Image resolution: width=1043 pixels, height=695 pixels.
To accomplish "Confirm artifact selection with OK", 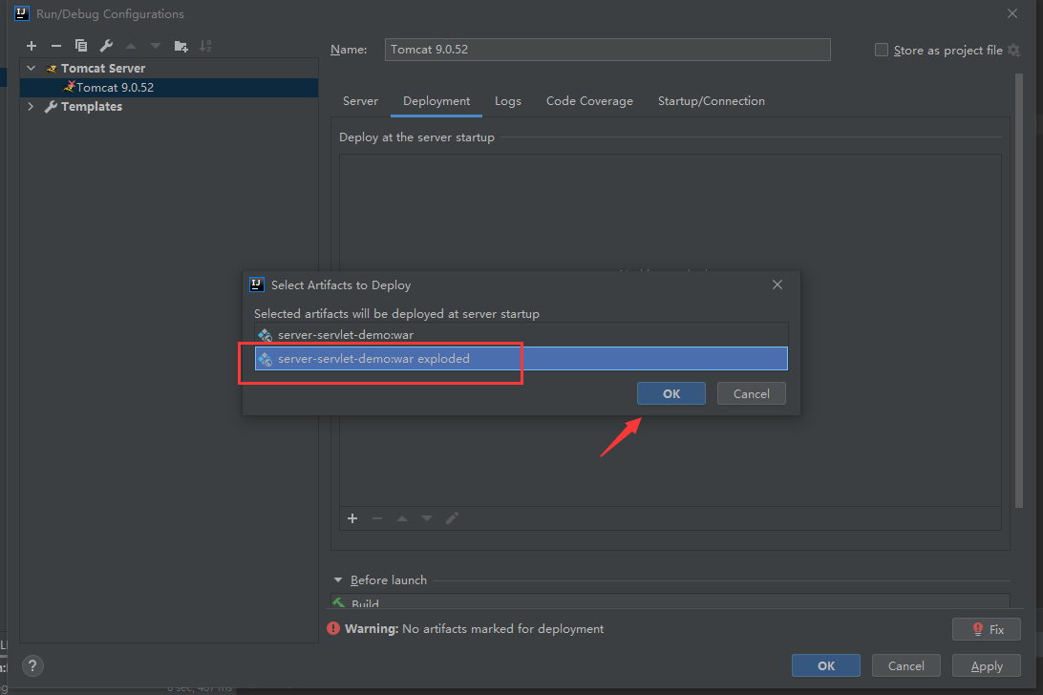I will (671, 393).
